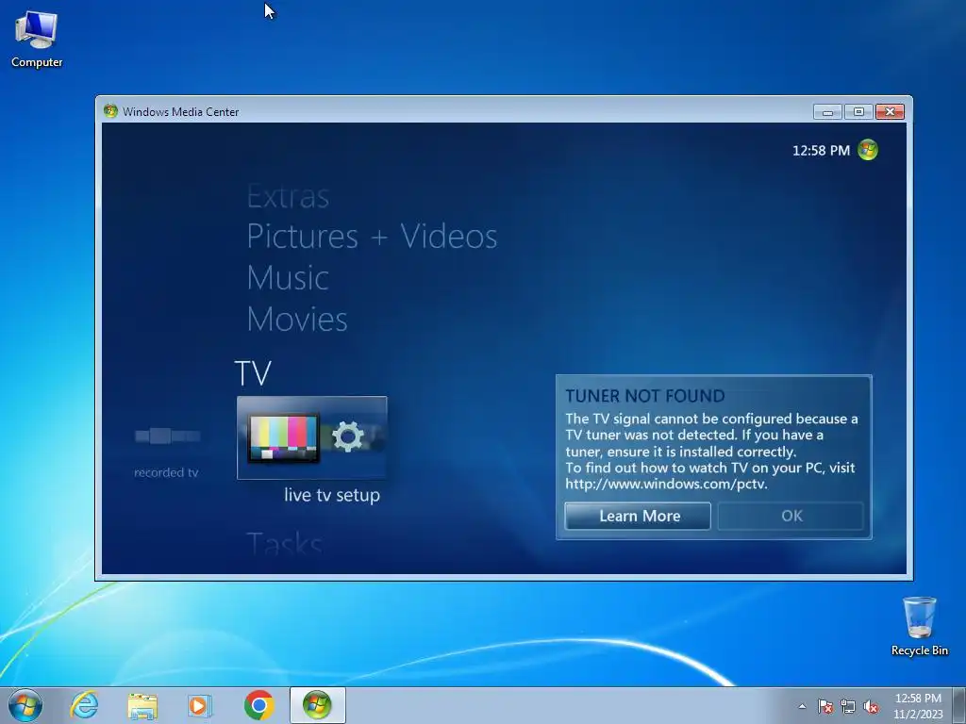Open the Recycle Bin icon

(919, 626)
